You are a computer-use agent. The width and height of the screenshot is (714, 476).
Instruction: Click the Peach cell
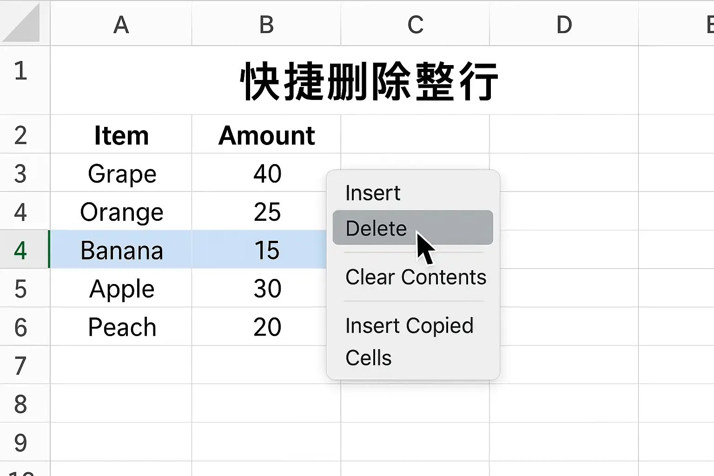tap(121, 326)
